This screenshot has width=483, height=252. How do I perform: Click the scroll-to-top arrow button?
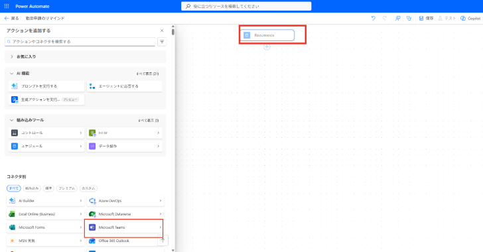[163, 240]
